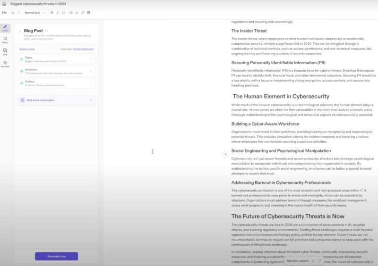This screenshot has height=266, width=378.
Task: Open the Chat panel from the sidebar
Action: [5, 51]
